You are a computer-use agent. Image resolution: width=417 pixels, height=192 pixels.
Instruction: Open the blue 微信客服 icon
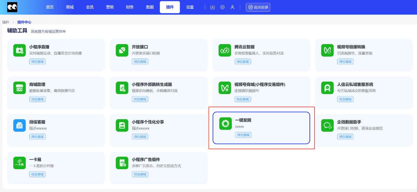point(19,125)
